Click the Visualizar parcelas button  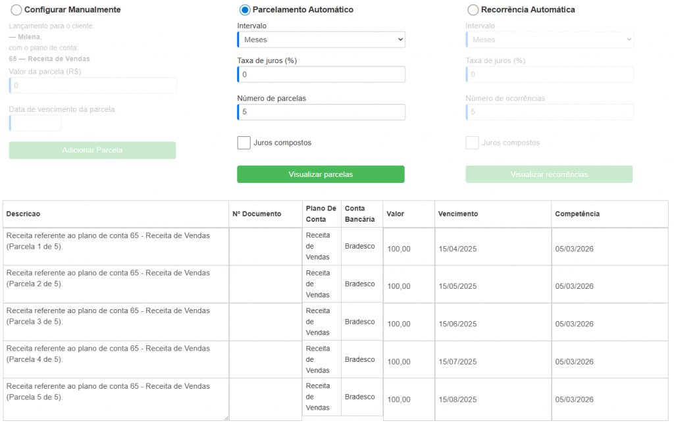[321, 174]
